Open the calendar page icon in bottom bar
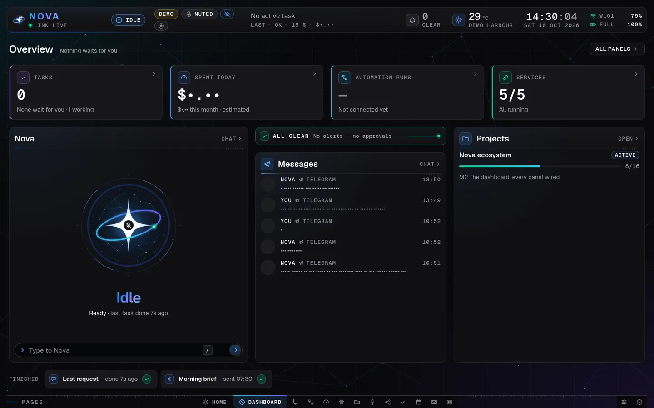Viewport: 654px width, 408px height. click(419, 402)
